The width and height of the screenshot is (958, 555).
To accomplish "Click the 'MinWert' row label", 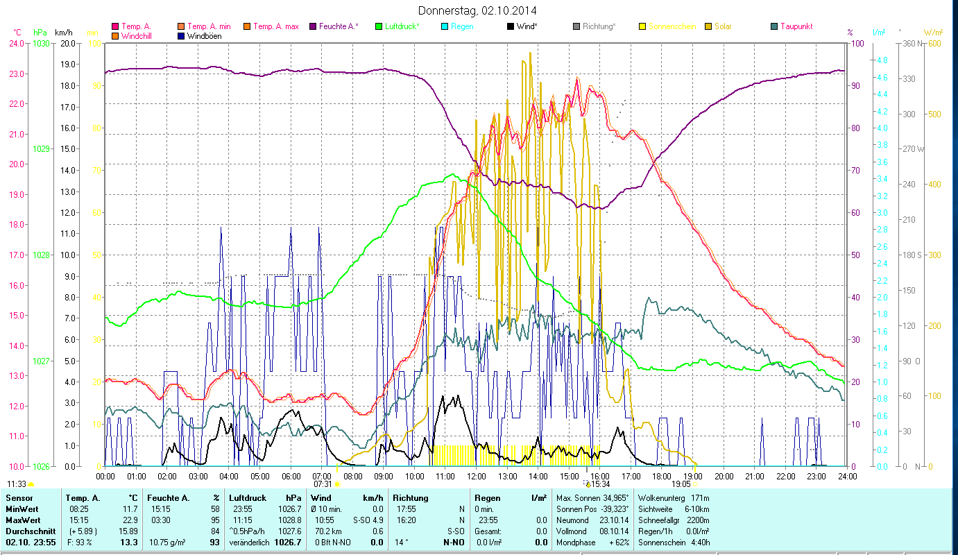I will pyautogui.click(x=22, y=509).
